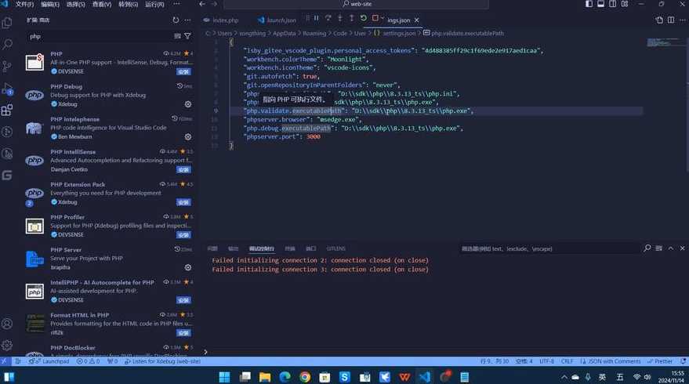The height and width of the screenshot is (384, 689).
Task: Split the editor to the right
Action: 671,20
